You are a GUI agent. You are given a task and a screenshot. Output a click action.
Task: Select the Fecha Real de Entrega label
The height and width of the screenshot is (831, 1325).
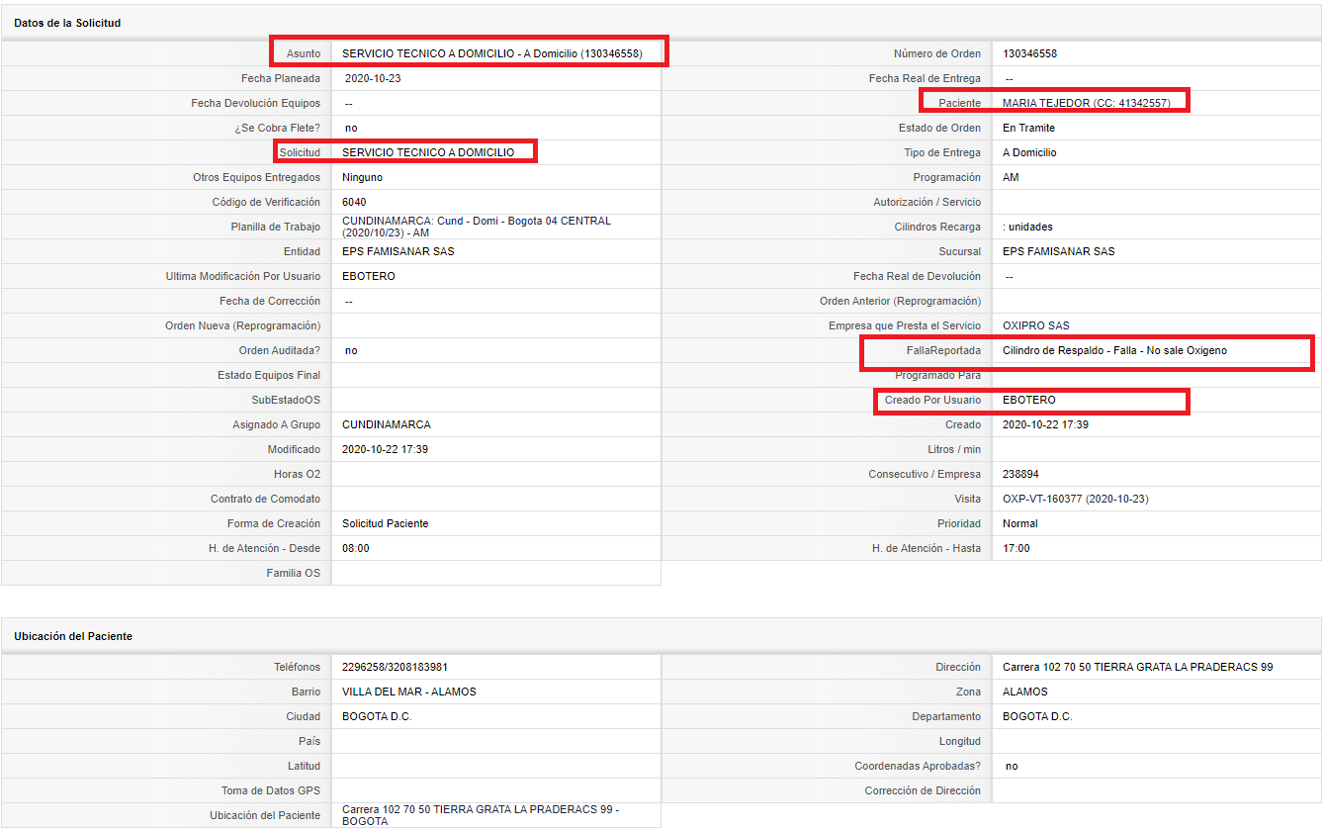[x=925, y=78]
